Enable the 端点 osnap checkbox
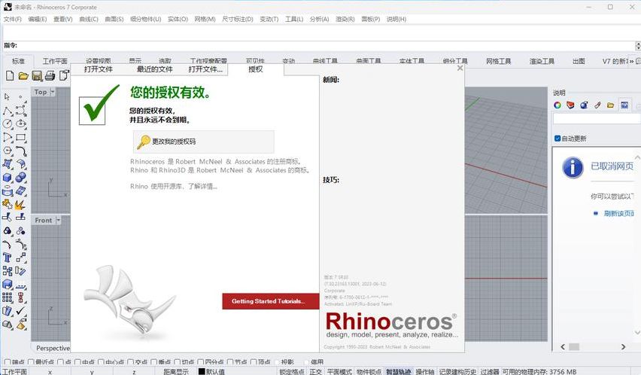641x375 pixels. tap(7, 362)
